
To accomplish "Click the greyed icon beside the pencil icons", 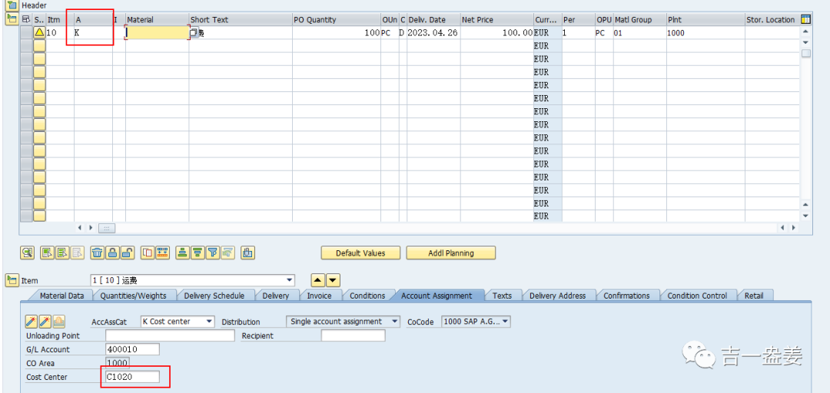I will (x=58, y=321).
